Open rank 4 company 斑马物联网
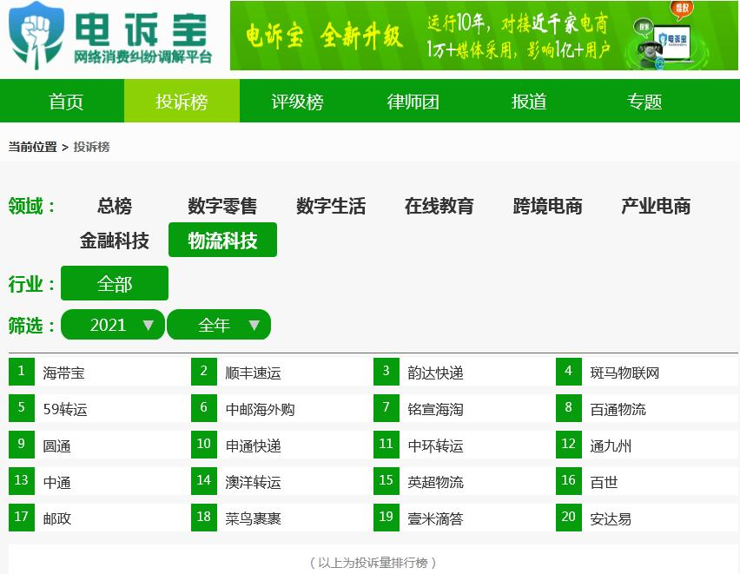Screen dimensions: 740x574 (x=624, y=373)
